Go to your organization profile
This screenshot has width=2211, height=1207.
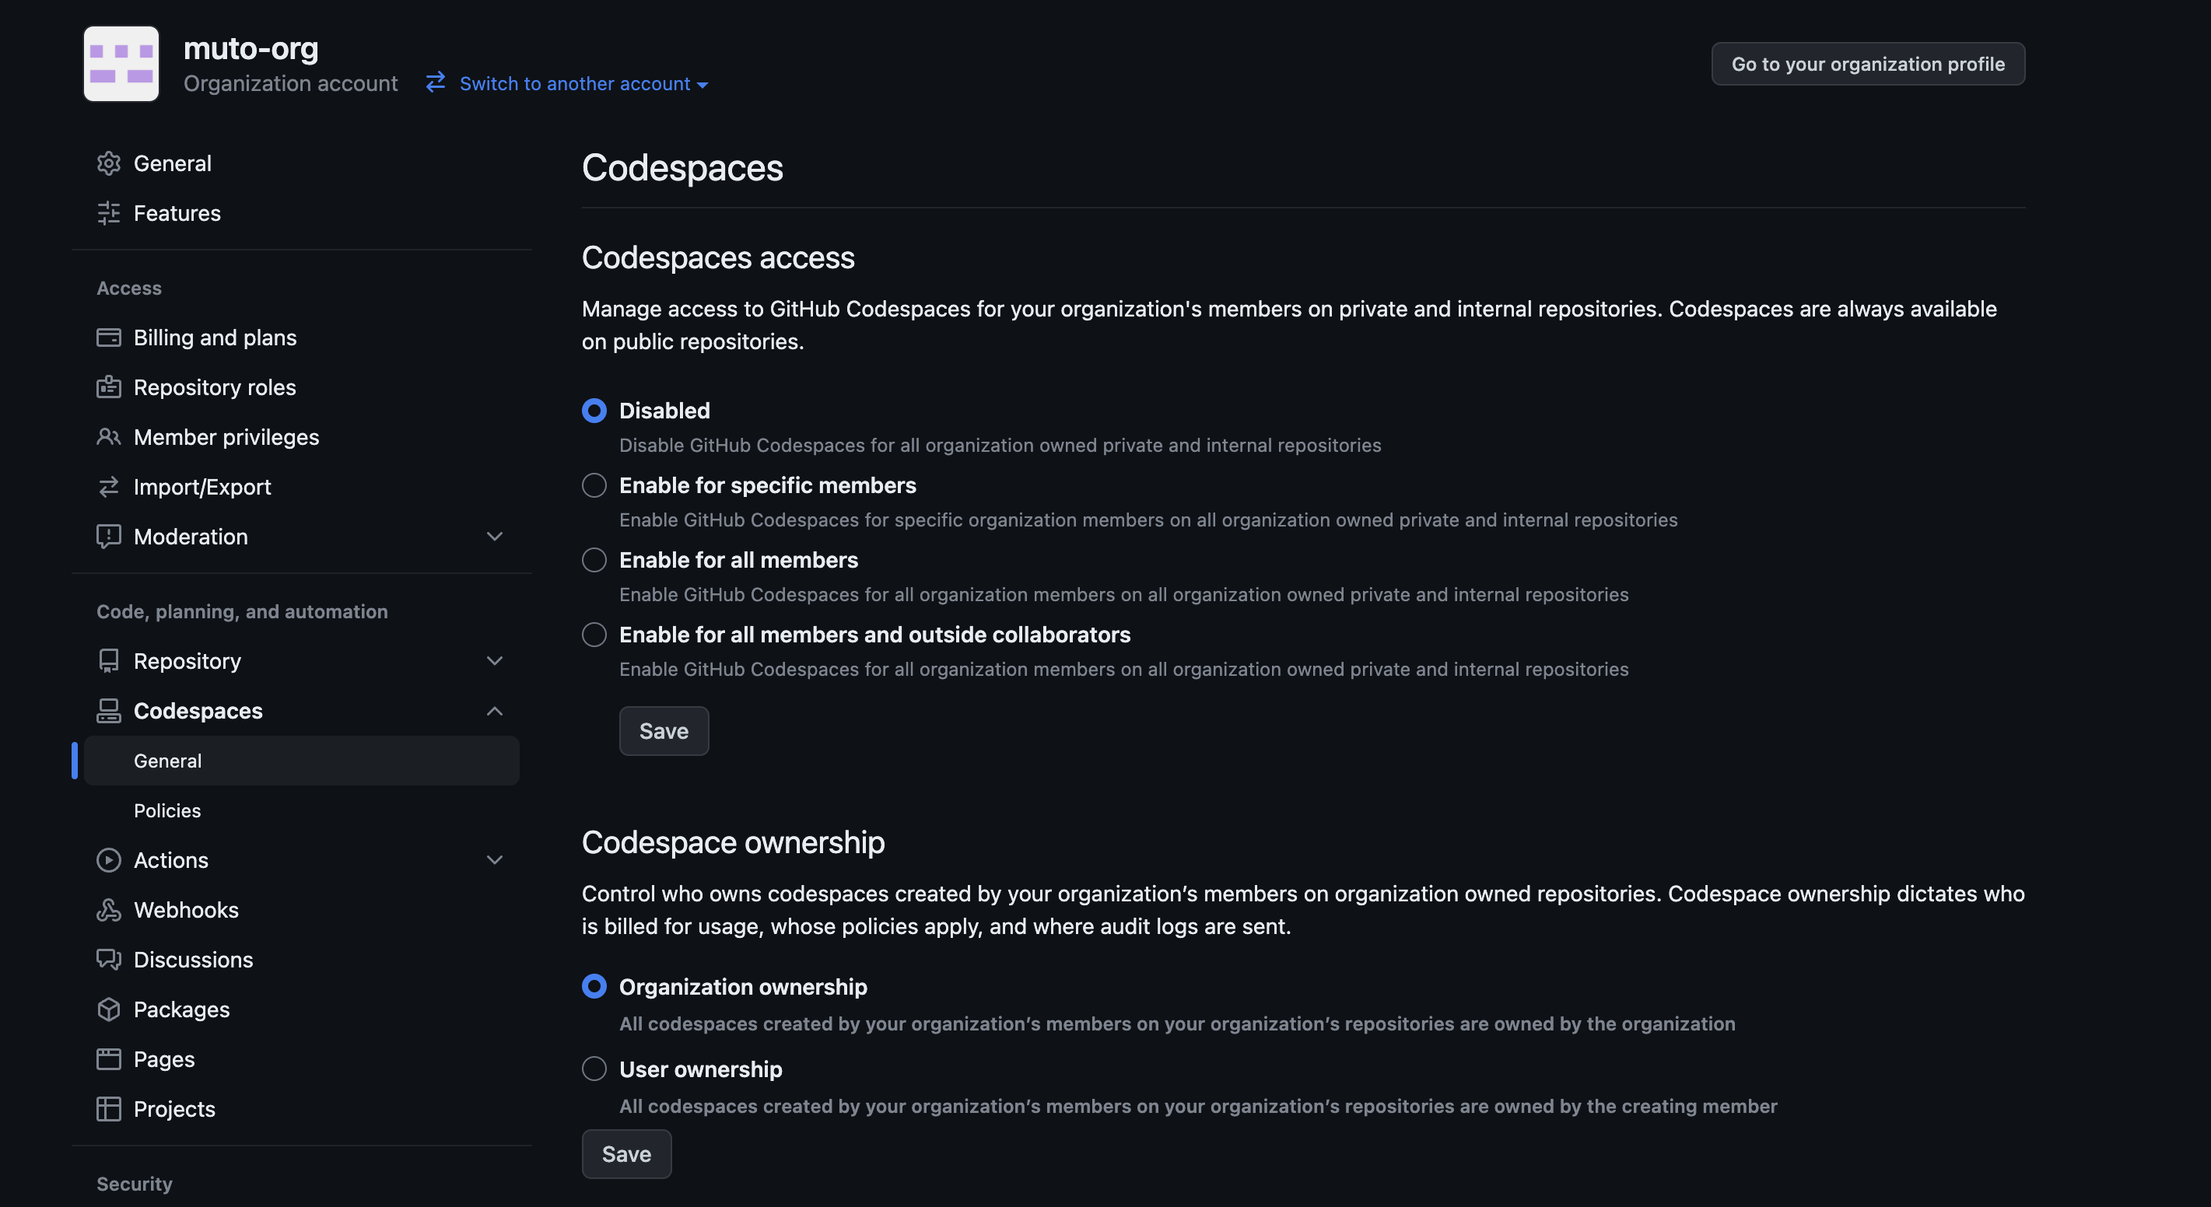[1868, 65]
